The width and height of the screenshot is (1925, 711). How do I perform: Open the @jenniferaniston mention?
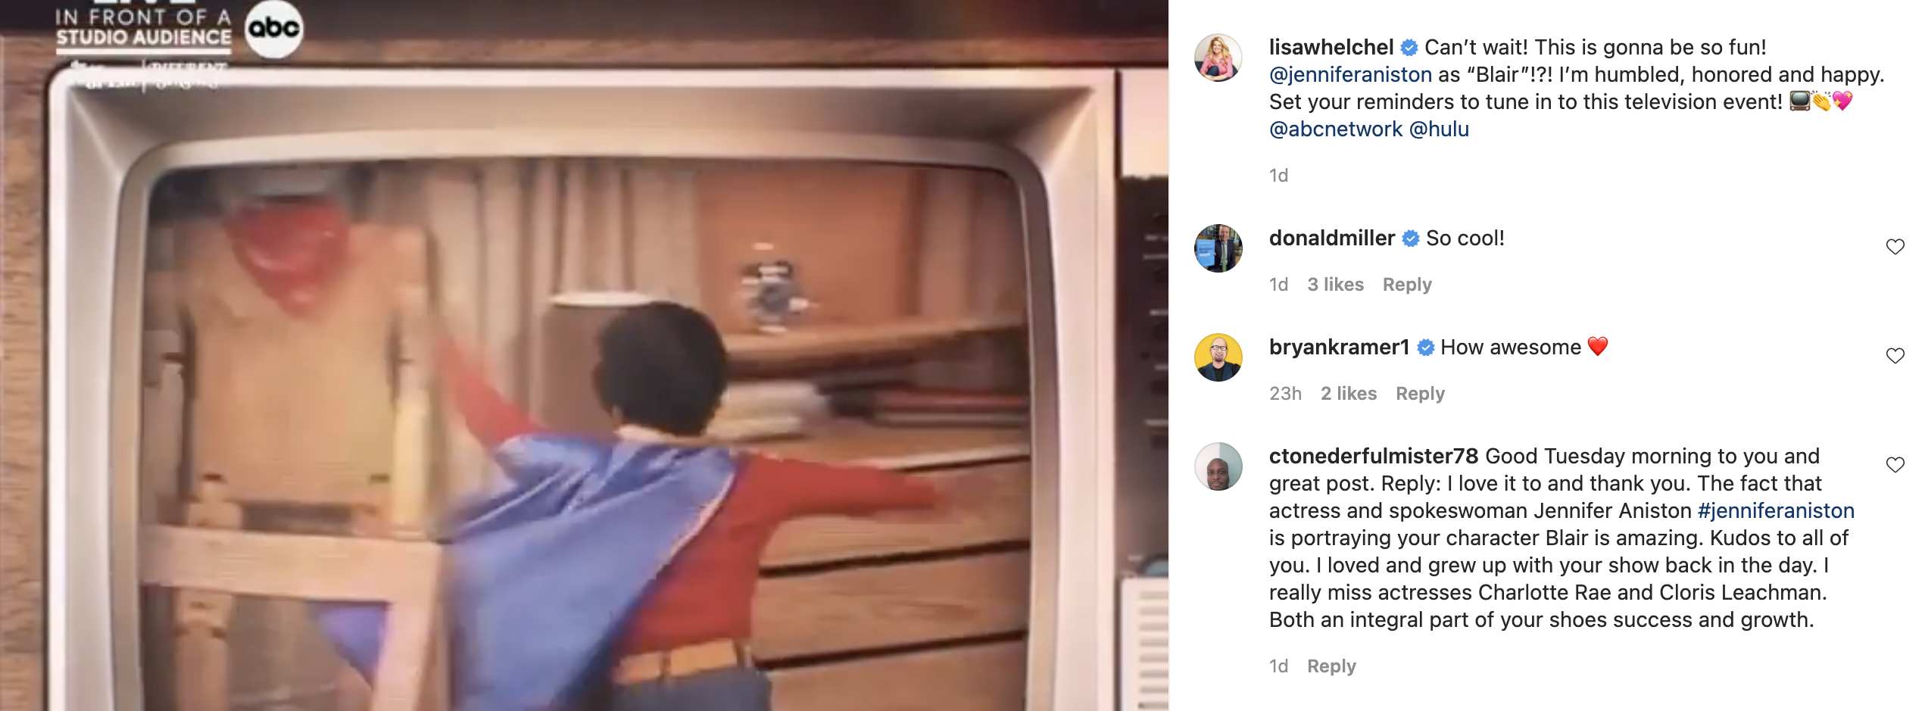tap(1350, 74)
